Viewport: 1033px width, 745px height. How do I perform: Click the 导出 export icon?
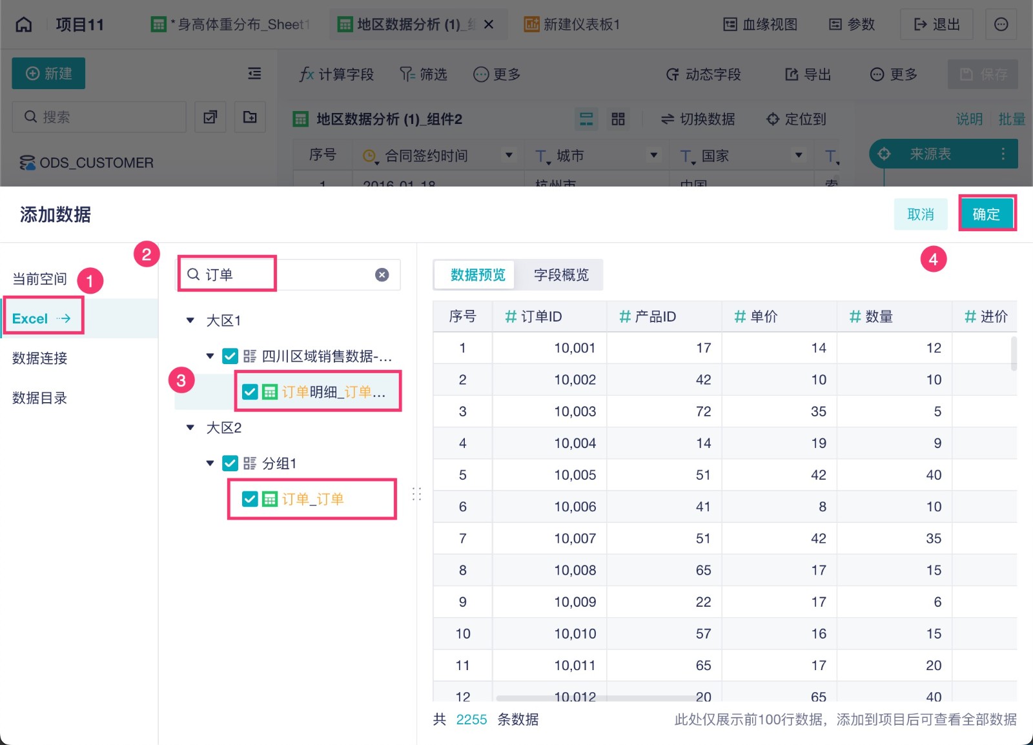[792, 74]
